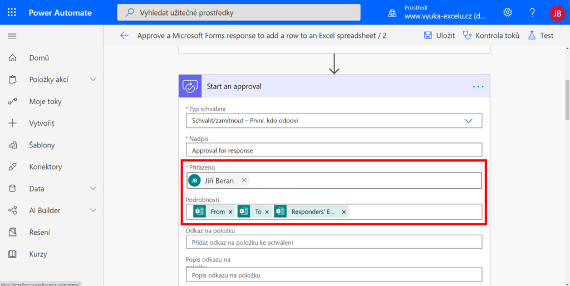This screenshot has height=286, width=570.
Task: Open the Typ schválení dropdown
Action: pos(468,121)
